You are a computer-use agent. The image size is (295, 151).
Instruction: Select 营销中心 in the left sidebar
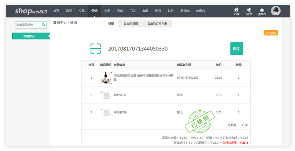coord(31,36)
